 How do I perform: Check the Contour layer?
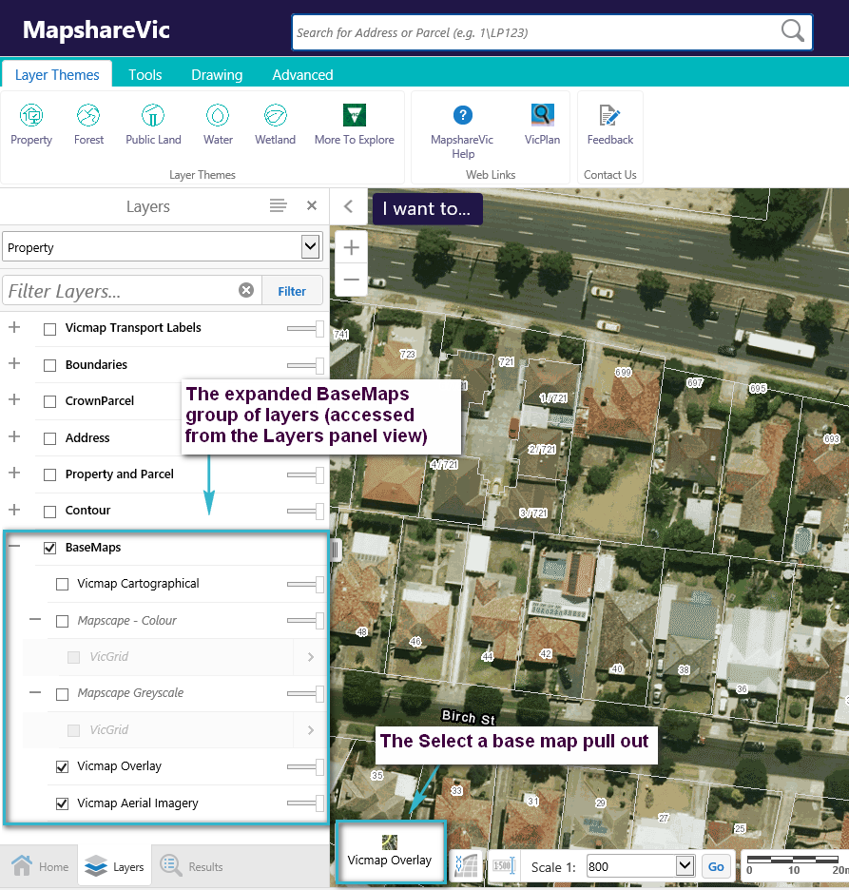(50, 512)
